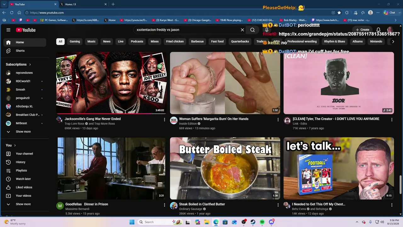
Task: Clear the search box with the X
Action: 242,30
